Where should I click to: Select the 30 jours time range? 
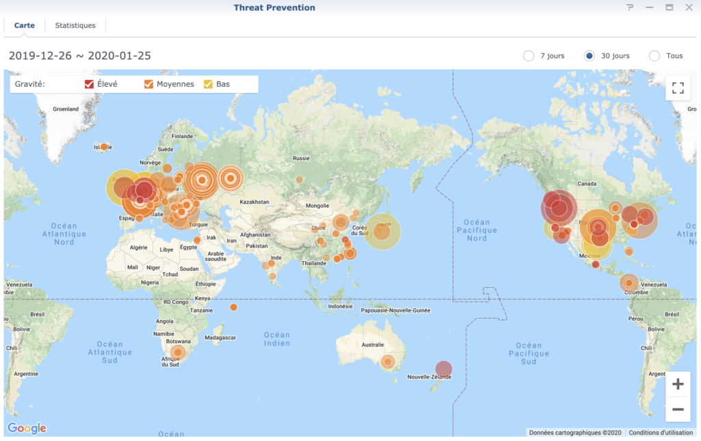click(589, 56)
